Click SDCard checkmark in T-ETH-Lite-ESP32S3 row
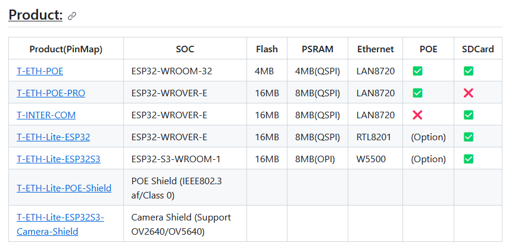Image resolution: width=509 pixels, height=249 pixels. 469,159
